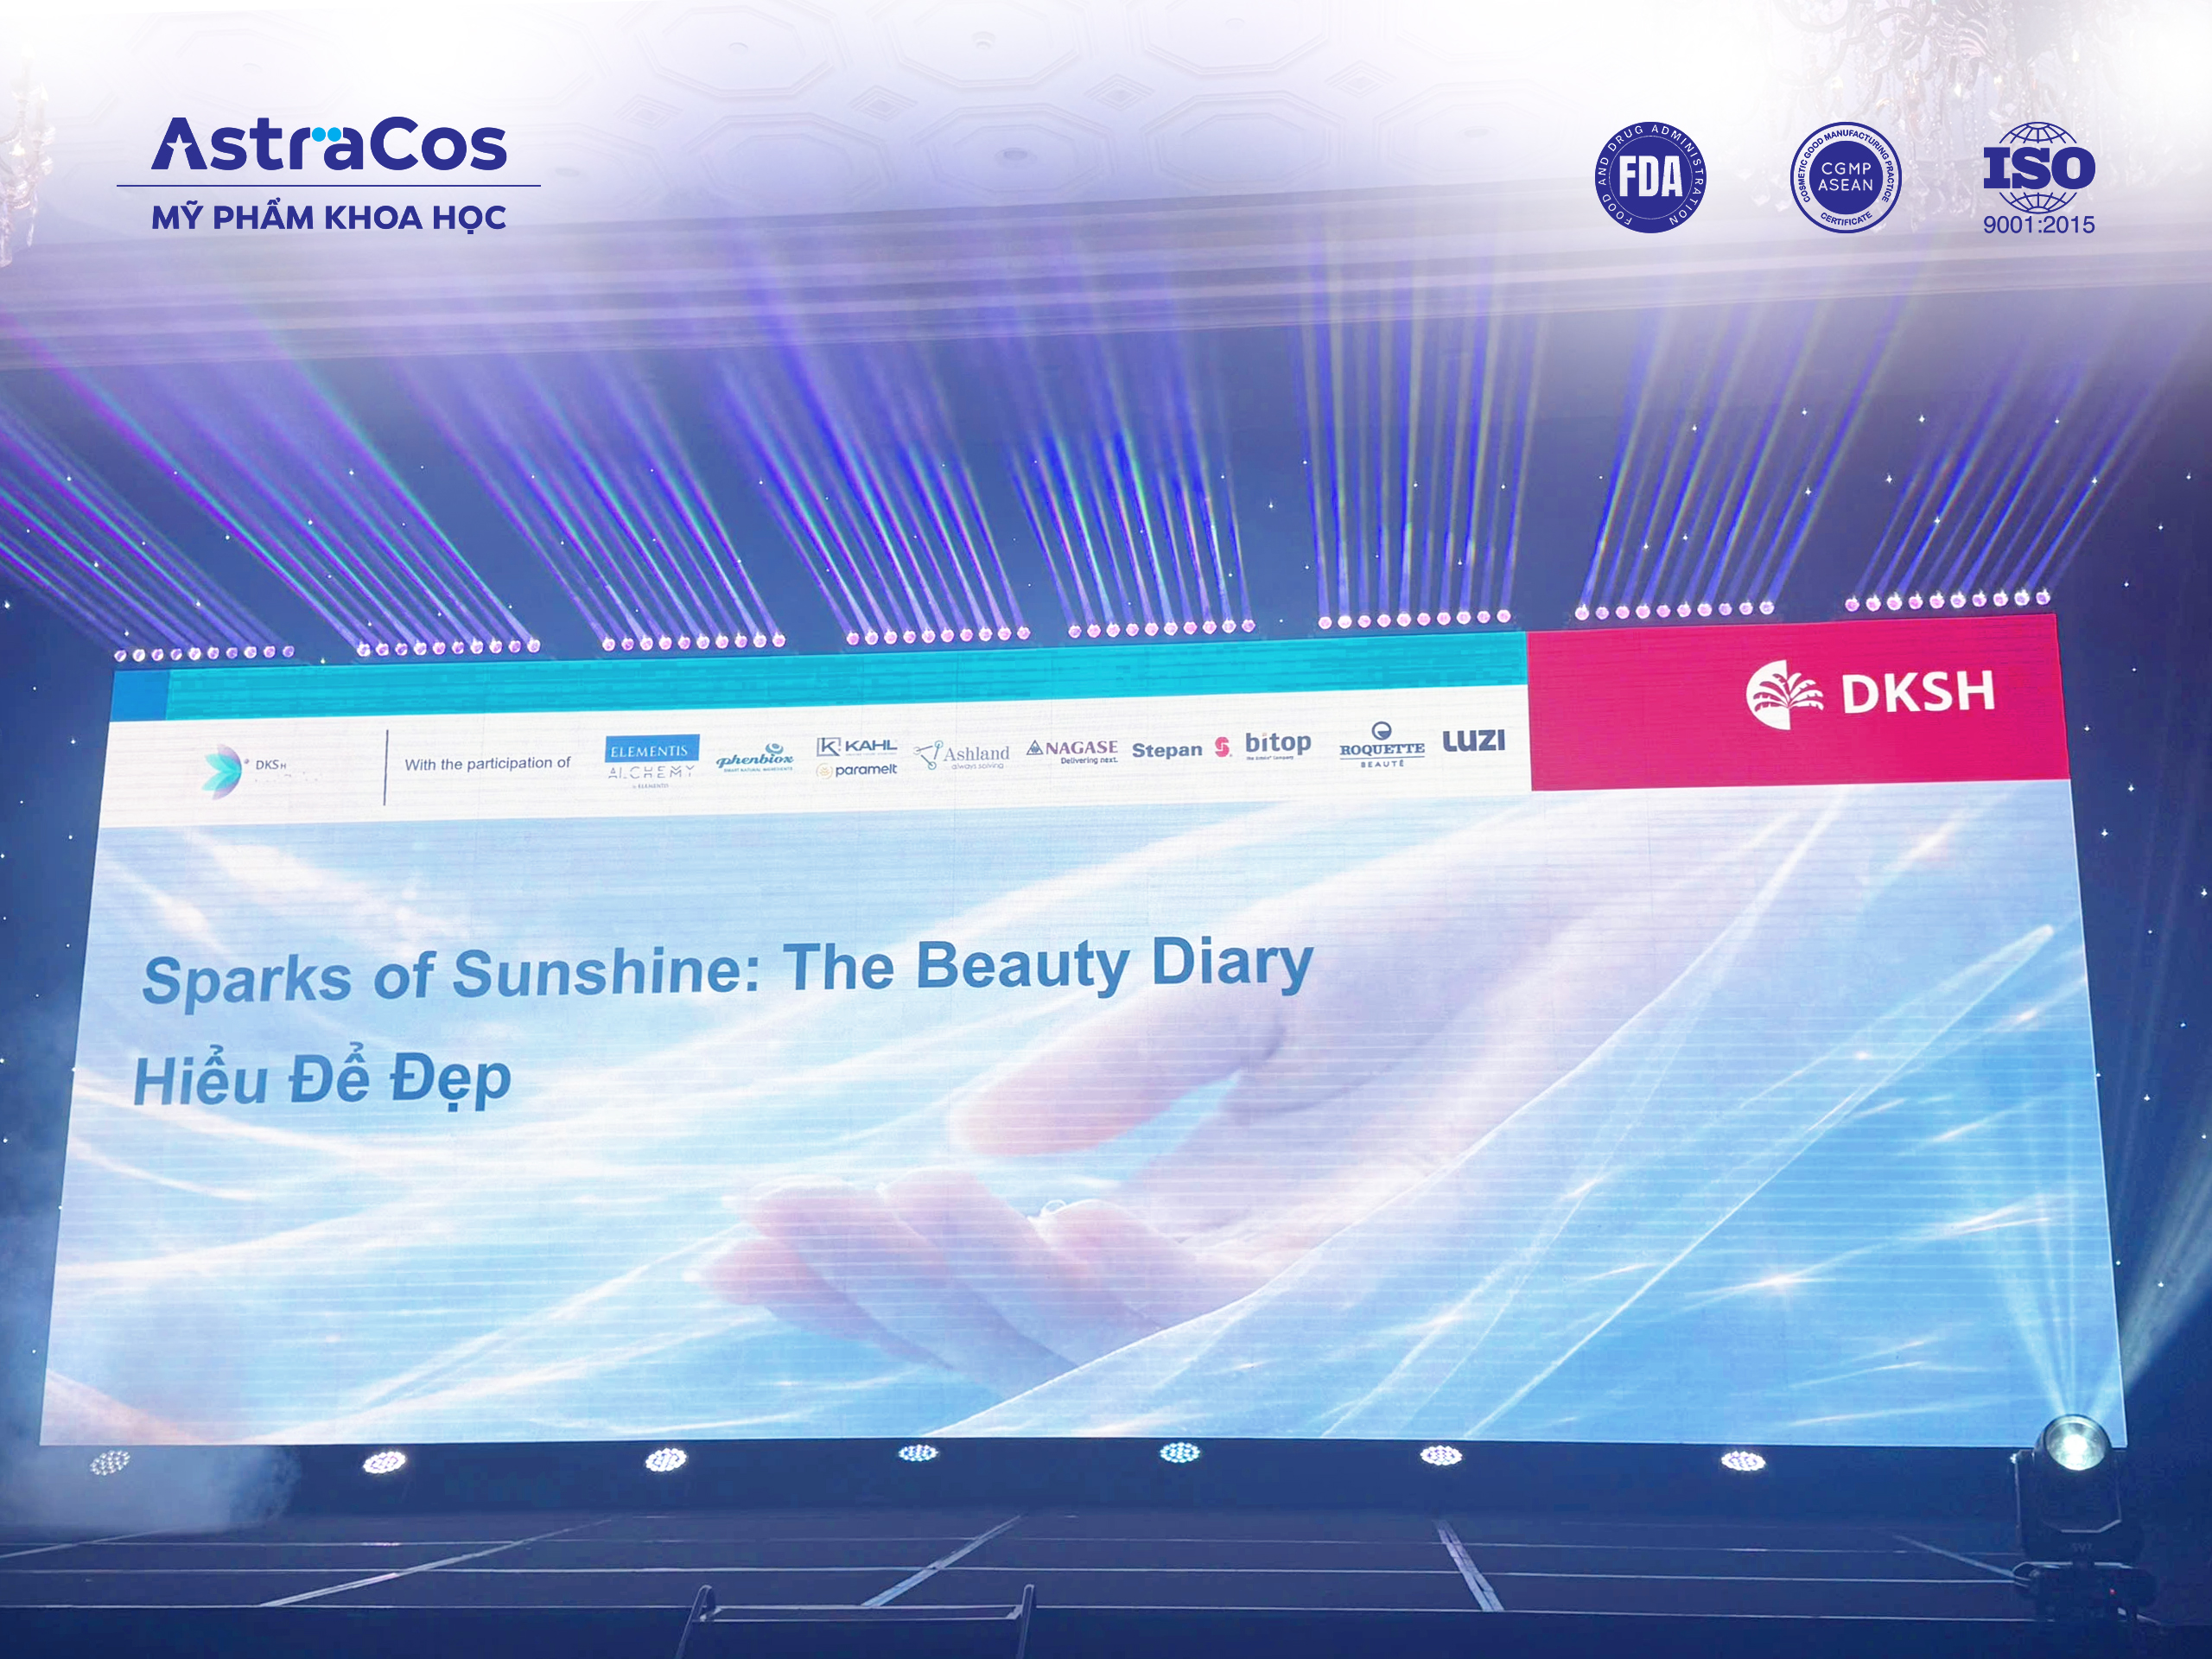Click the Roquette Beauté sponsor logo

(x=1382, y=744)
